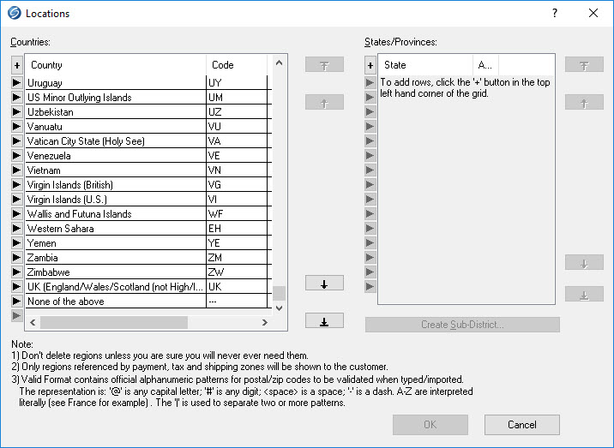Click the move down arrow button for Countries
The image size is (614, 448).
click(324, 284)
